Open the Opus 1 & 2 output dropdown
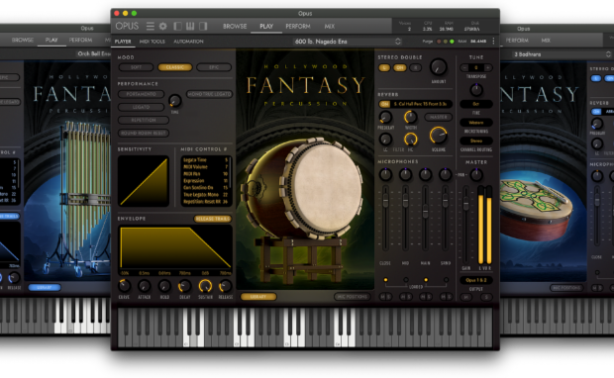 [476, 280]
